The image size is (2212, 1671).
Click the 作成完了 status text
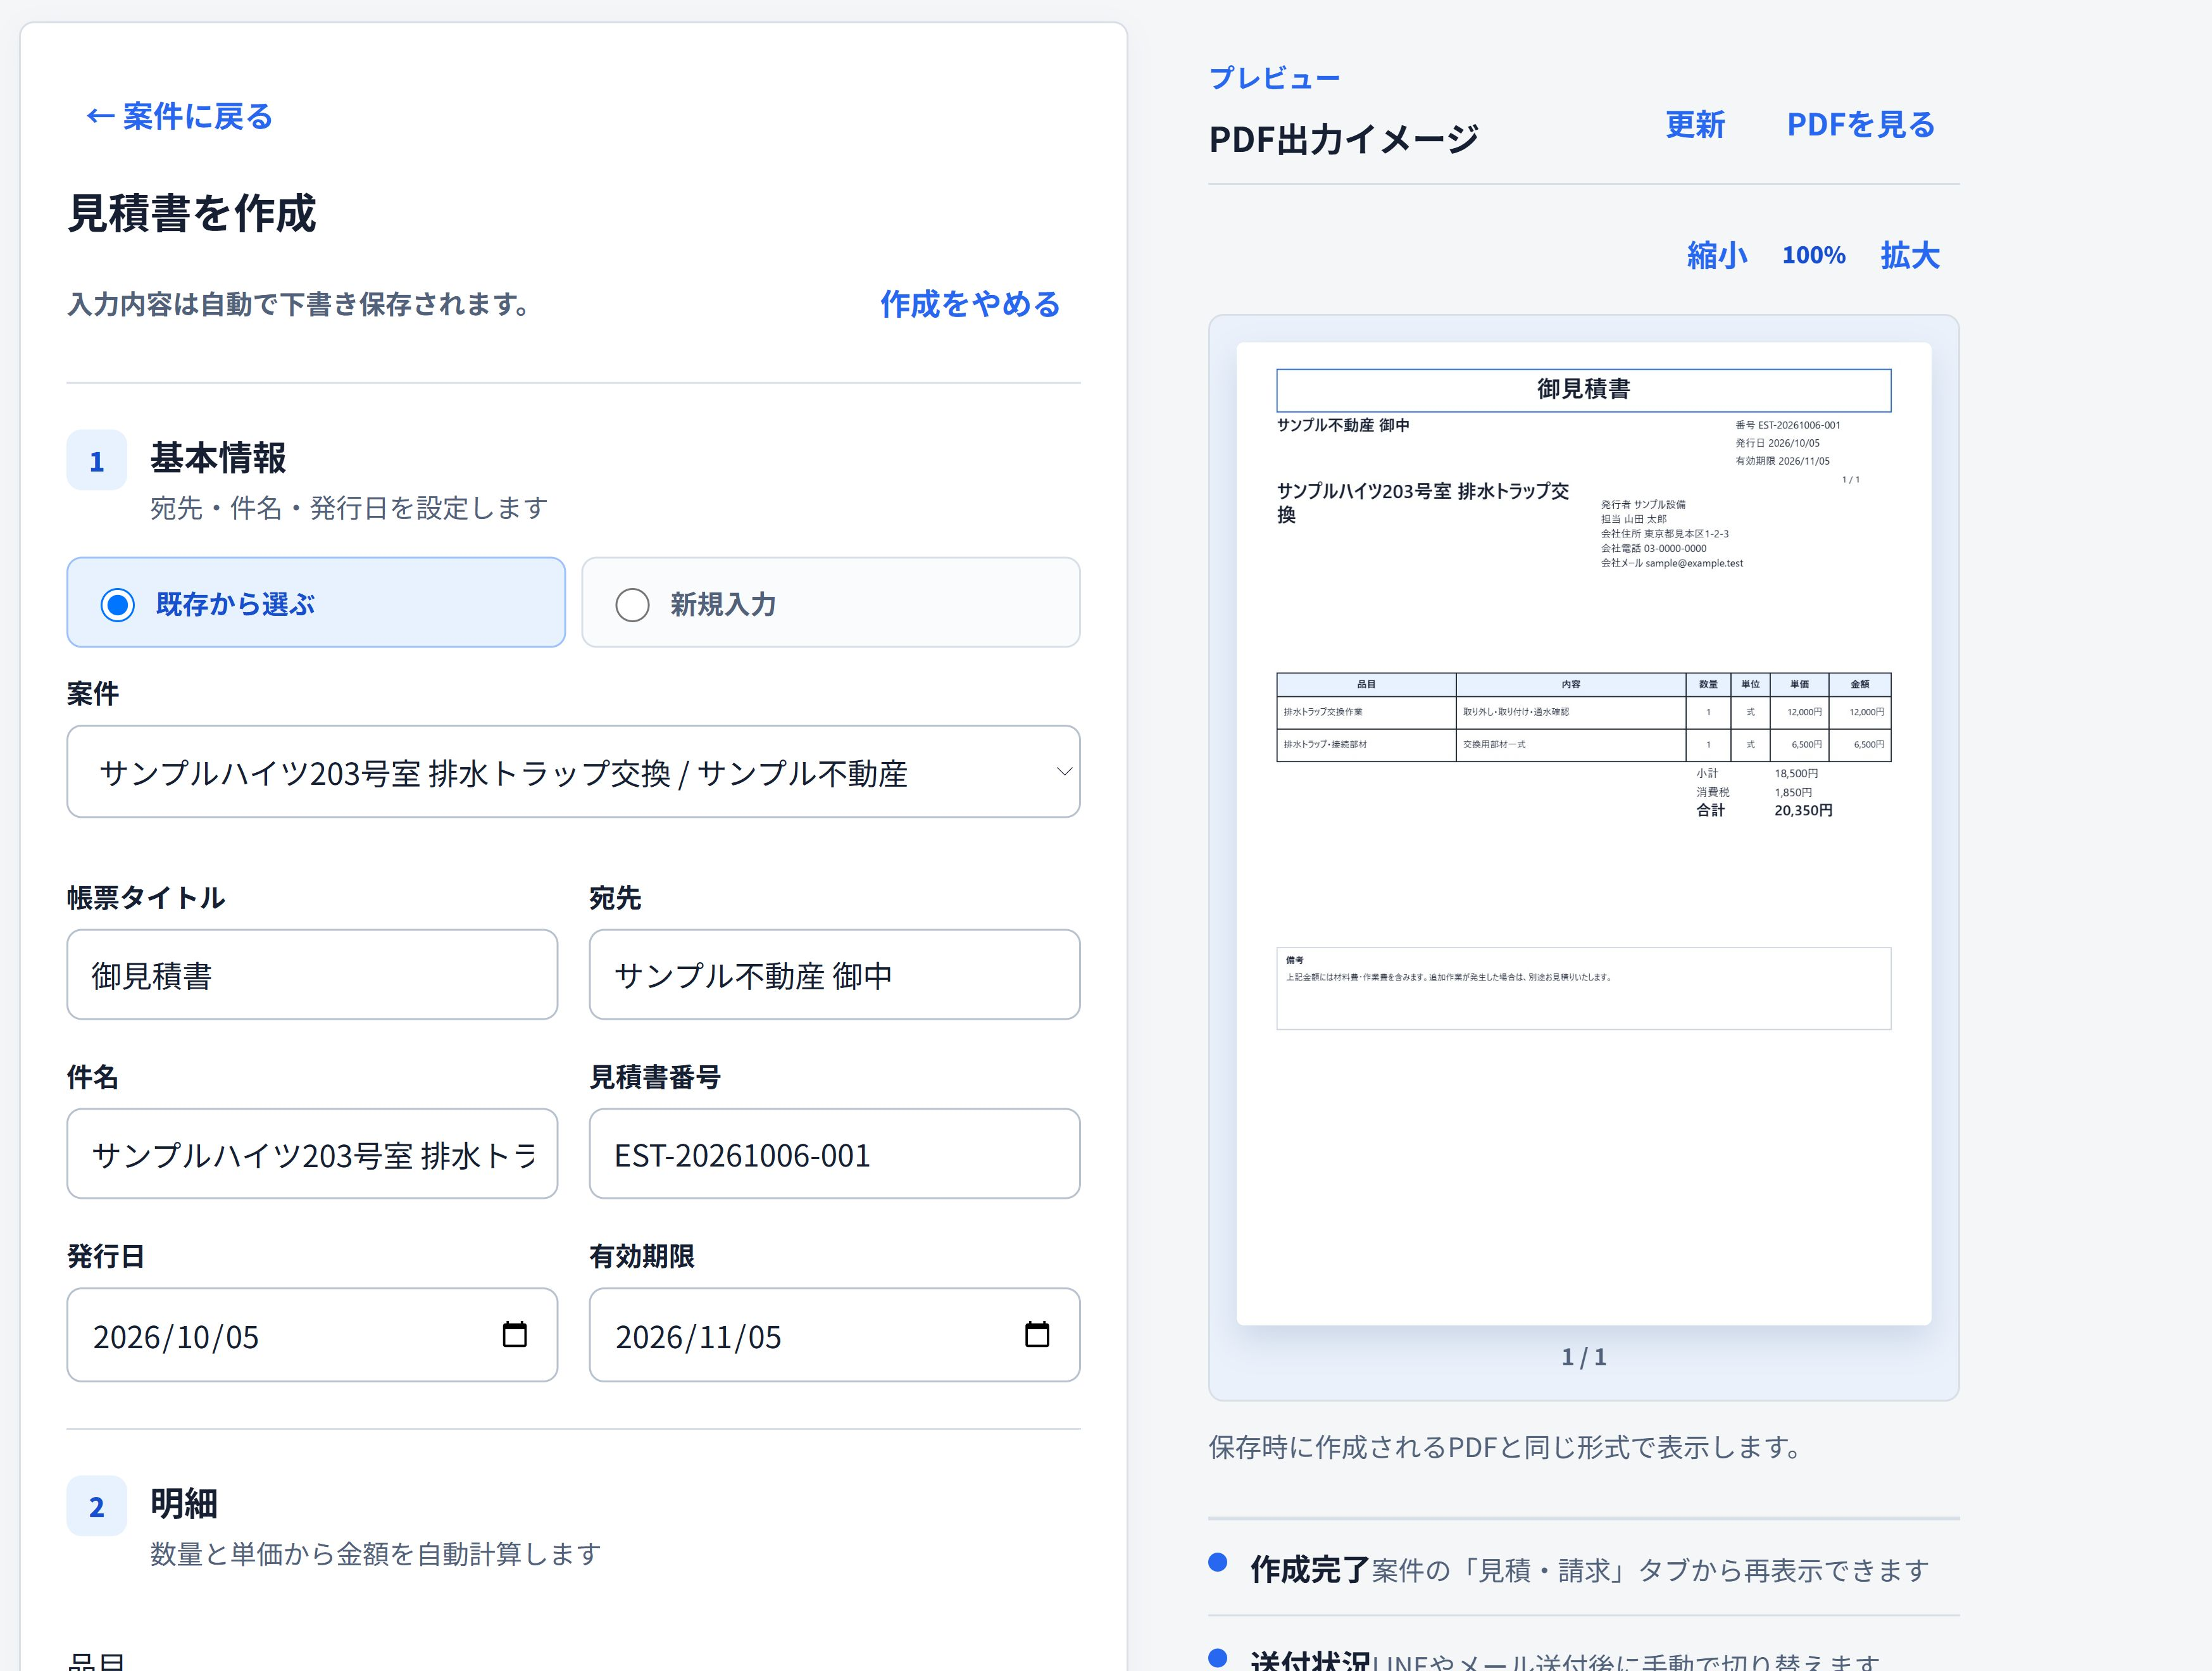pos(1309,1570)
